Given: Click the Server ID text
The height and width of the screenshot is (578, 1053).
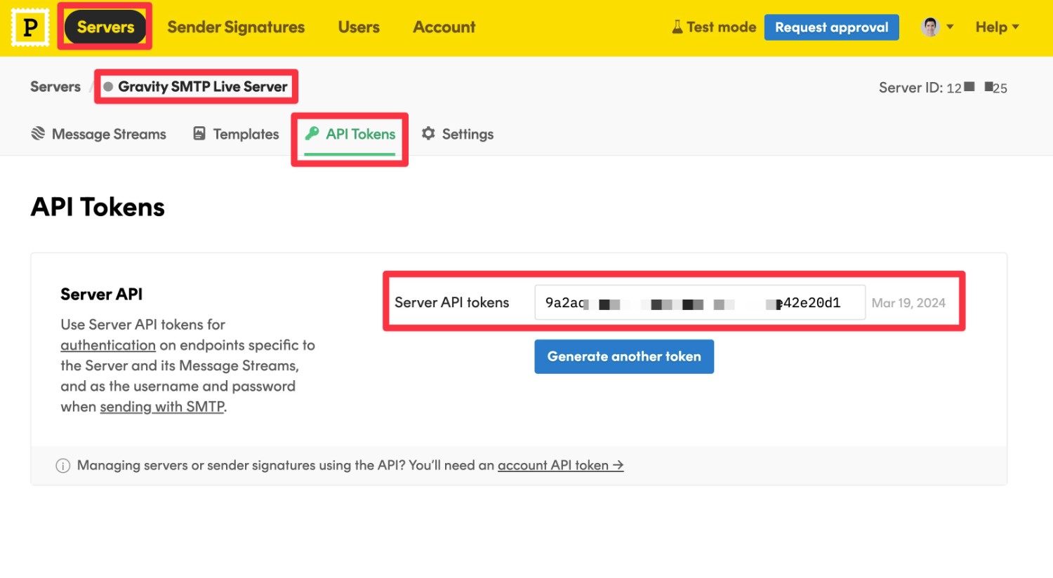Looking at the screenshot, I should pyautogui.click(x=943, y=88).
